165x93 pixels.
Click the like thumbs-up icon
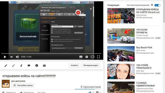click(x=90, y=92)
